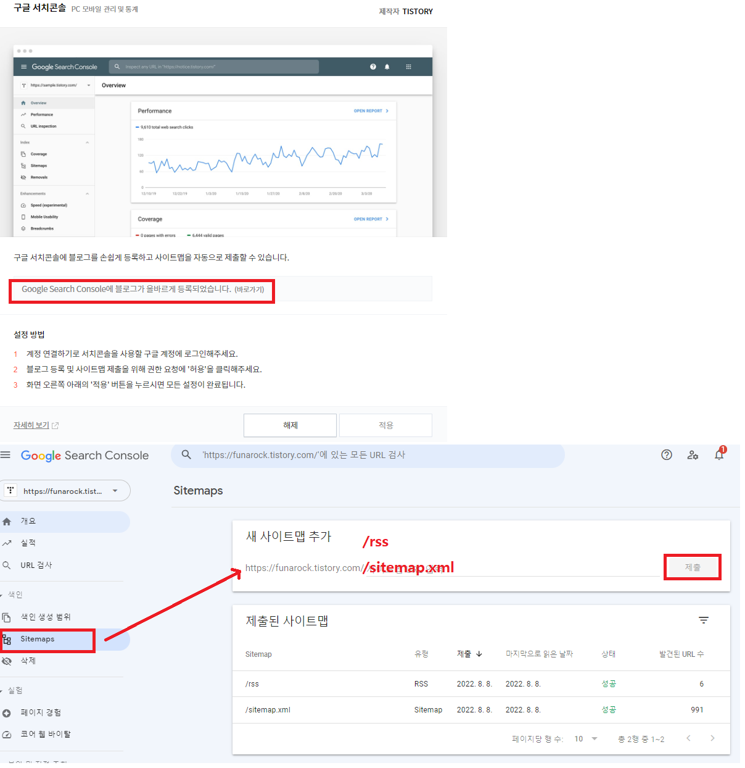
Task: Focus the URL inspection search field
Action: [x=368, y=455]
